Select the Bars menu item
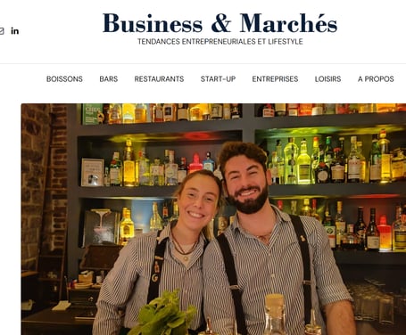This screenshot has height=335, width=406. (x=109, y=79)
